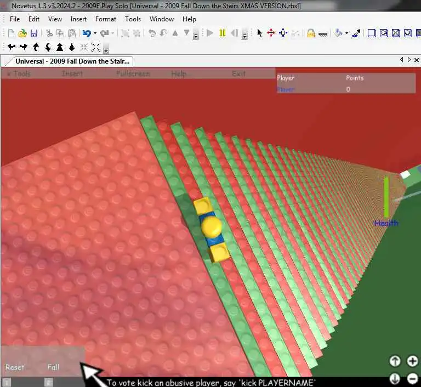The image size is (421, 387).
Task: Zoom in with the plus camera button
Action: (413, 361)
